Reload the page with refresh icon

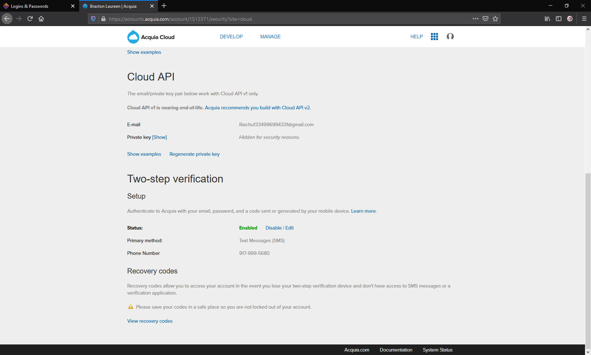(x=30, y=19)
